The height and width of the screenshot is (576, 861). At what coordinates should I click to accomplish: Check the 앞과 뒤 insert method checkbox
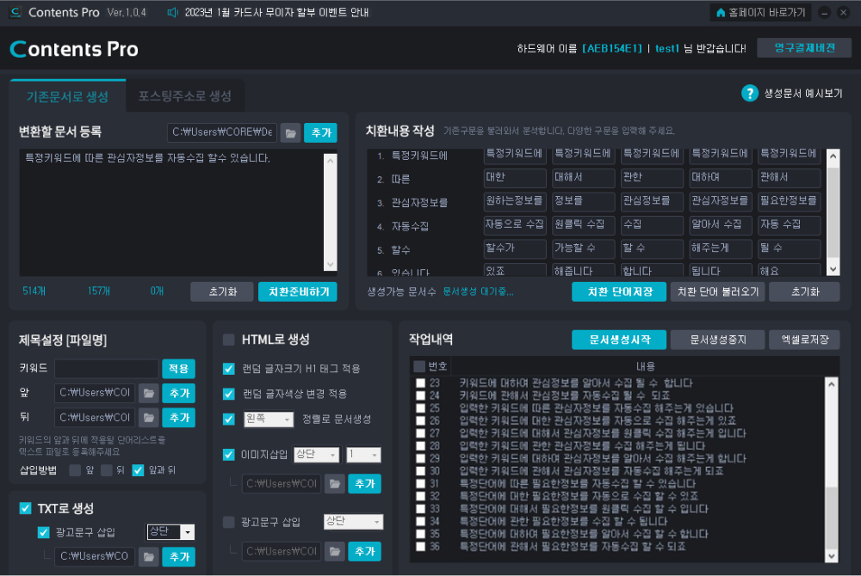(138, 470)
